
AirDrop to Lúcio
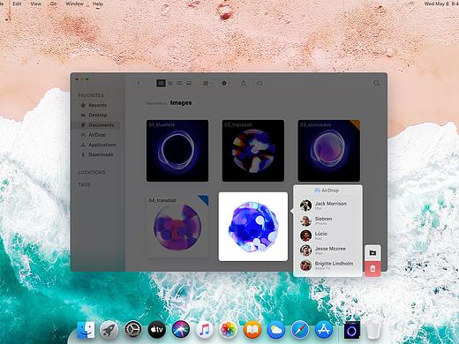click(327, 236)
